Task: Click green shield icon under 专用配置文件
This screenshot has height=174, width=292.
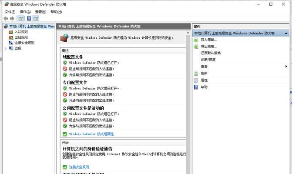Action: pos(65,88)
